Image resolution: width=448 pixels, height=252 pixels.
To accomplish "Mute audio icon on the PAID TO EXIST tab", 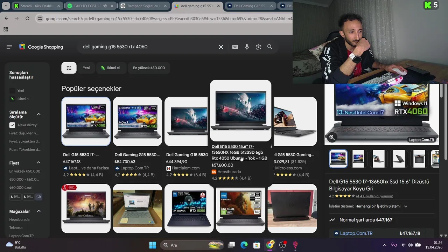I will pyautogui.click(x=105, y=6).
